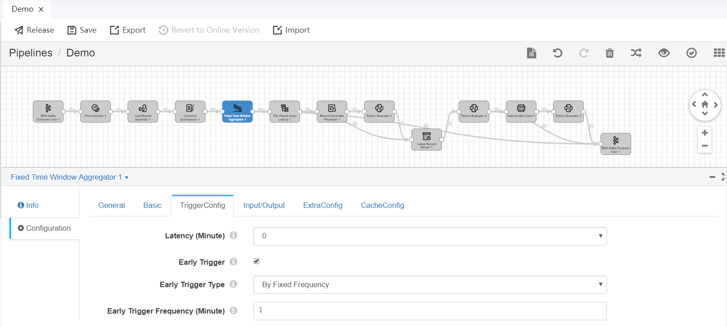Screen dimensions: 727x327
Task: Zoom out on the pipeline canvas
Action: (705, 146)
